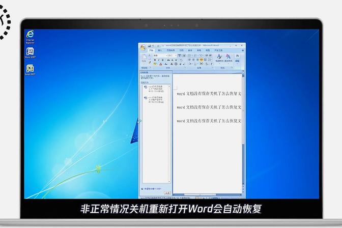Open the font size combo box

173,55
